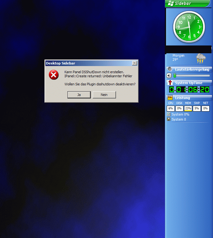213x238 pixels.
Task: Mute sound with the volume speaker button
Action: coord(169,75)
